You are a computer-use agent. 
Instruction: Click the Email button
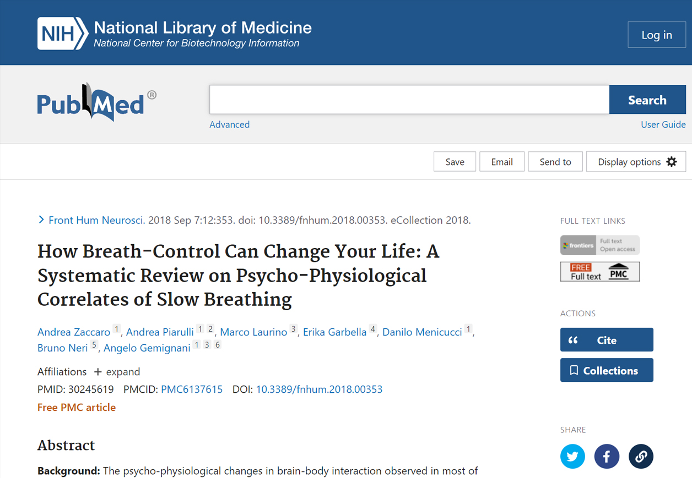pos(502,162)
